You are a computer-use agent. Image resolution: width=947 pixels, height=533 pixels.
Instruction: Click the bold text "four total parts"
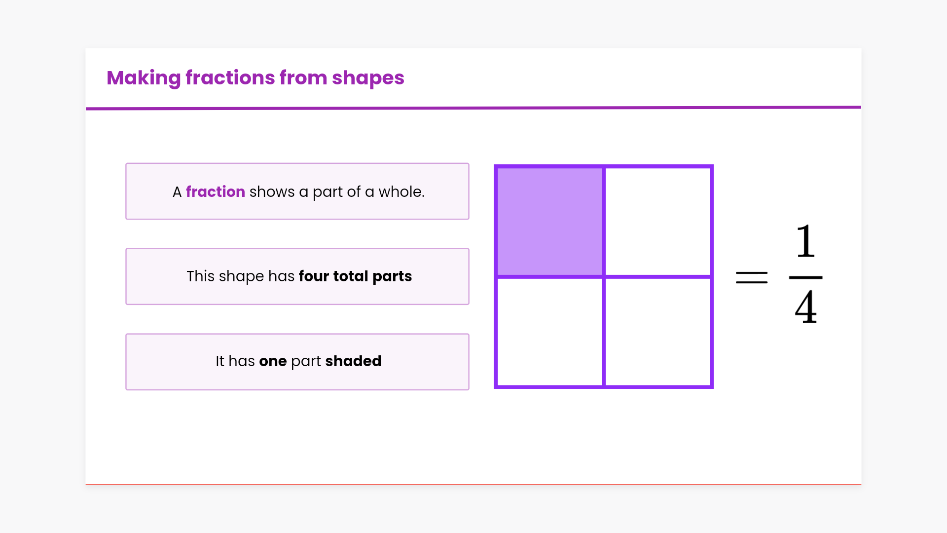[x=355, y=276]
